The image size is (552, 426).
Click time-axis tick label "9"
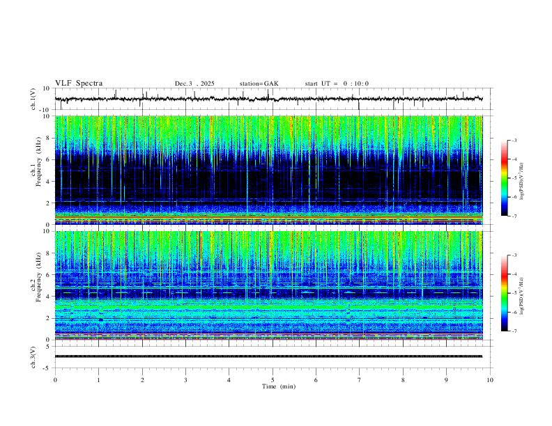coord(446,380)
